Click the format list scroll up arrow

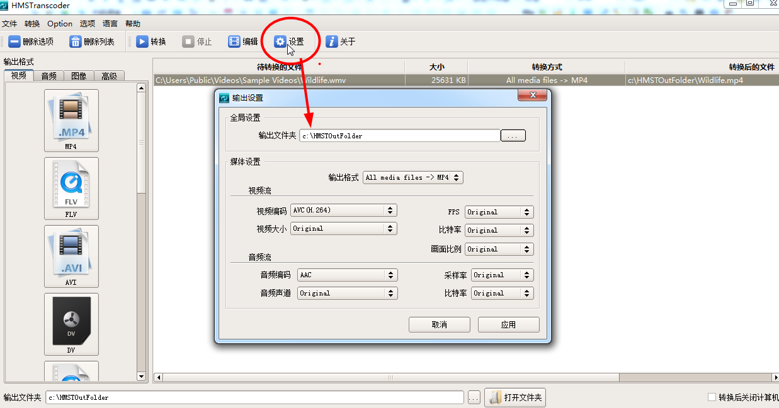click(141, 87)
